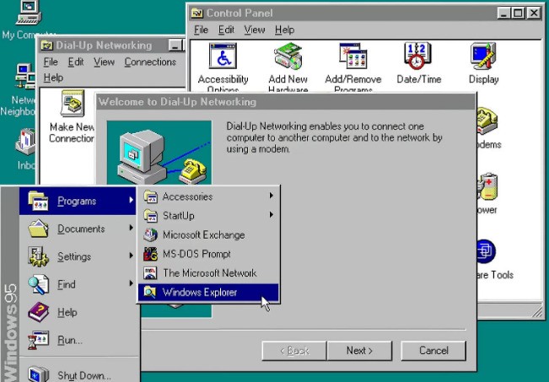Click the Programs icon in Start menu
The width and height of the screenshot is (549, 382).
pyautogui.click(x=38, y=201)
